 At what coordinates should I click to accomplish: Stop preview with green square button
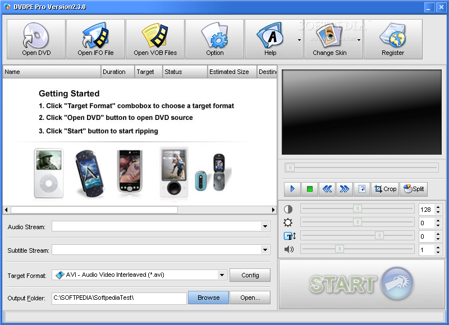coord(310,189)
